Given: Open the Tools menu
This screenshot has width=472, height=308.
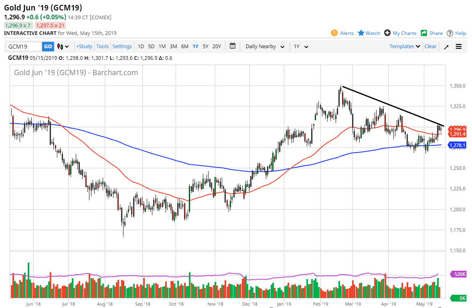Looking at the screenshot, I should (x=102, y=46).
